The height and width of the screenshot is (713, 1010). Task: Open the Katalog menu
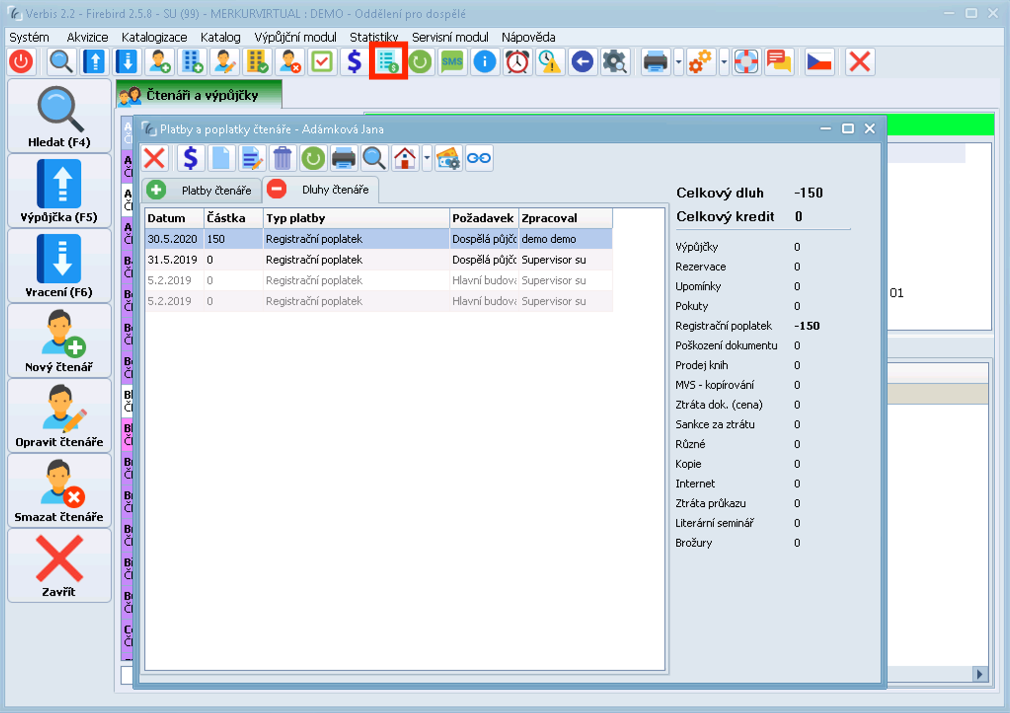[221, 38]
